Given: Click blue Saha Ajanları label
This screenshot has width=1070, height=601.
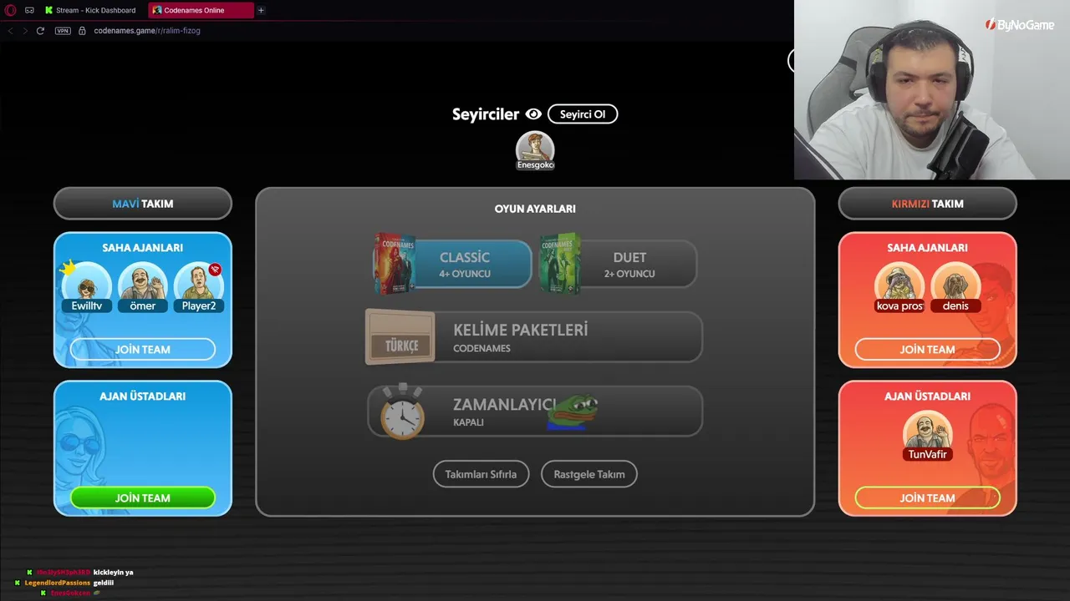Looking at the screenshot, I should [x=143, y=248].
